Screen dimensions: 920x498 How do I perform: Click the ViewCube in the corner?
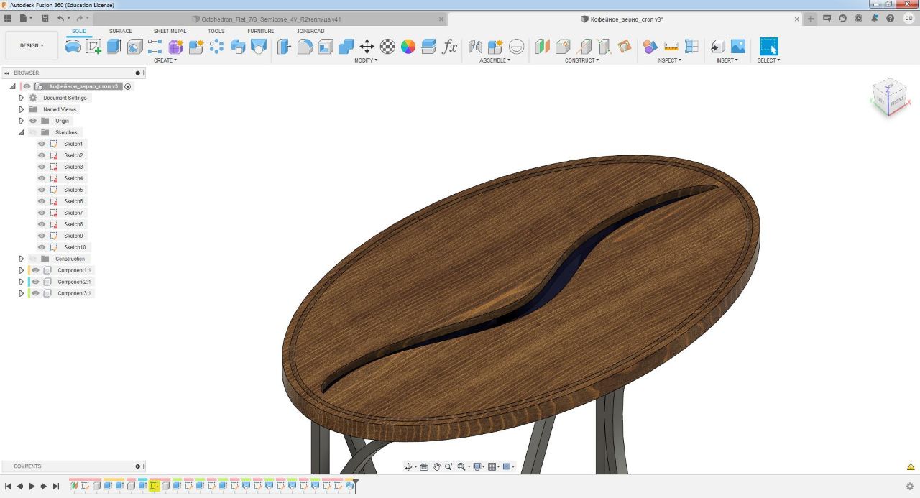pos(889,98)
